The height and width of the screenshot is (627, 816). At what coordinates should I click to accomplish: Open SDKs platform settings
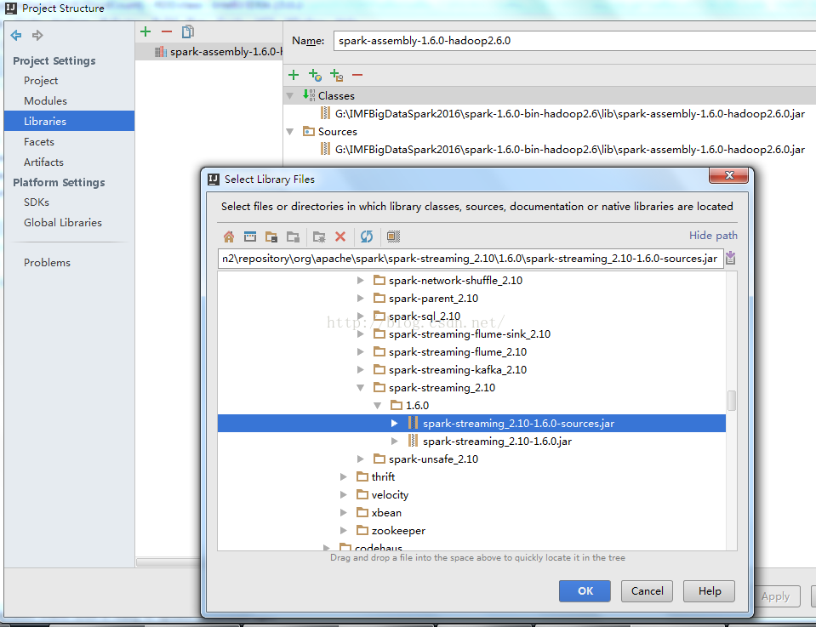pos(37,202)
